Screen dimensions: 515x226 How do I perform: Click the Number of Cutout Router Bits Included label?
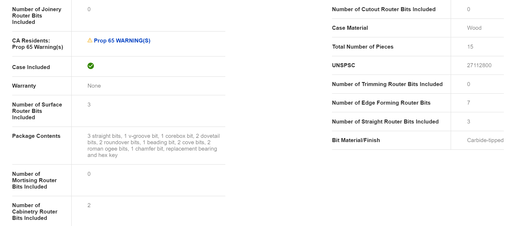click(384, 9)
